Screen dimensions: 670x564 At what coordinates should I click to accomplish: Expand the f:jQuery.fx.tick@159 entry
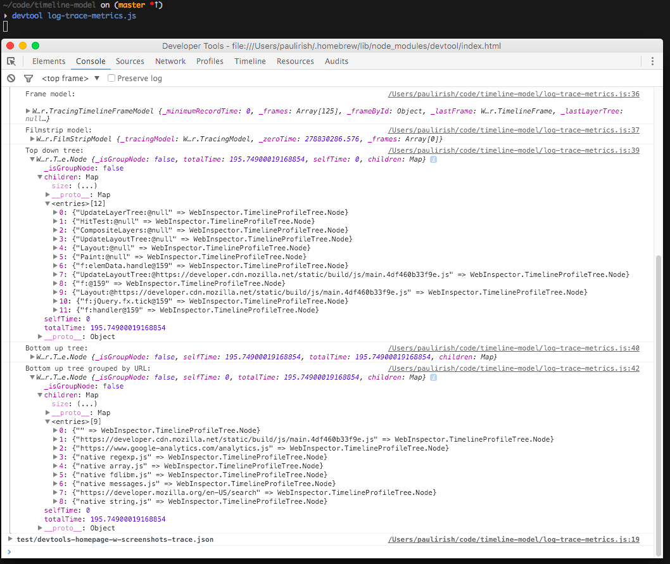[55, 302]
